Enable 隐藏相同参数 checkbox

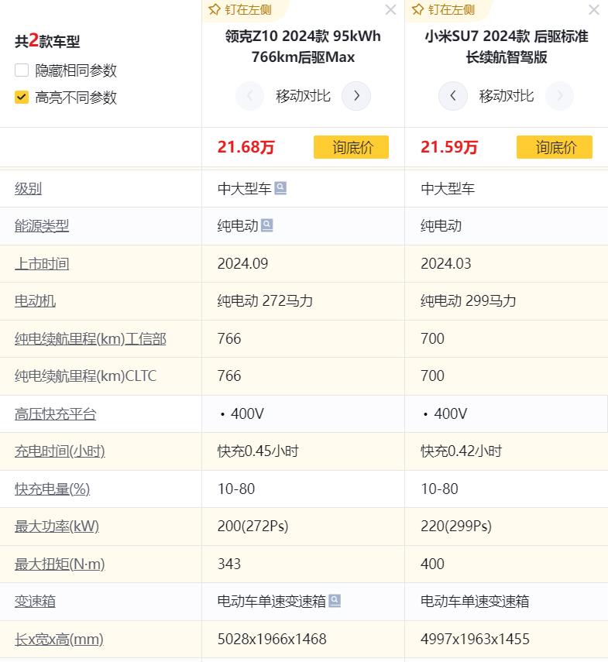tap(22, 70)
